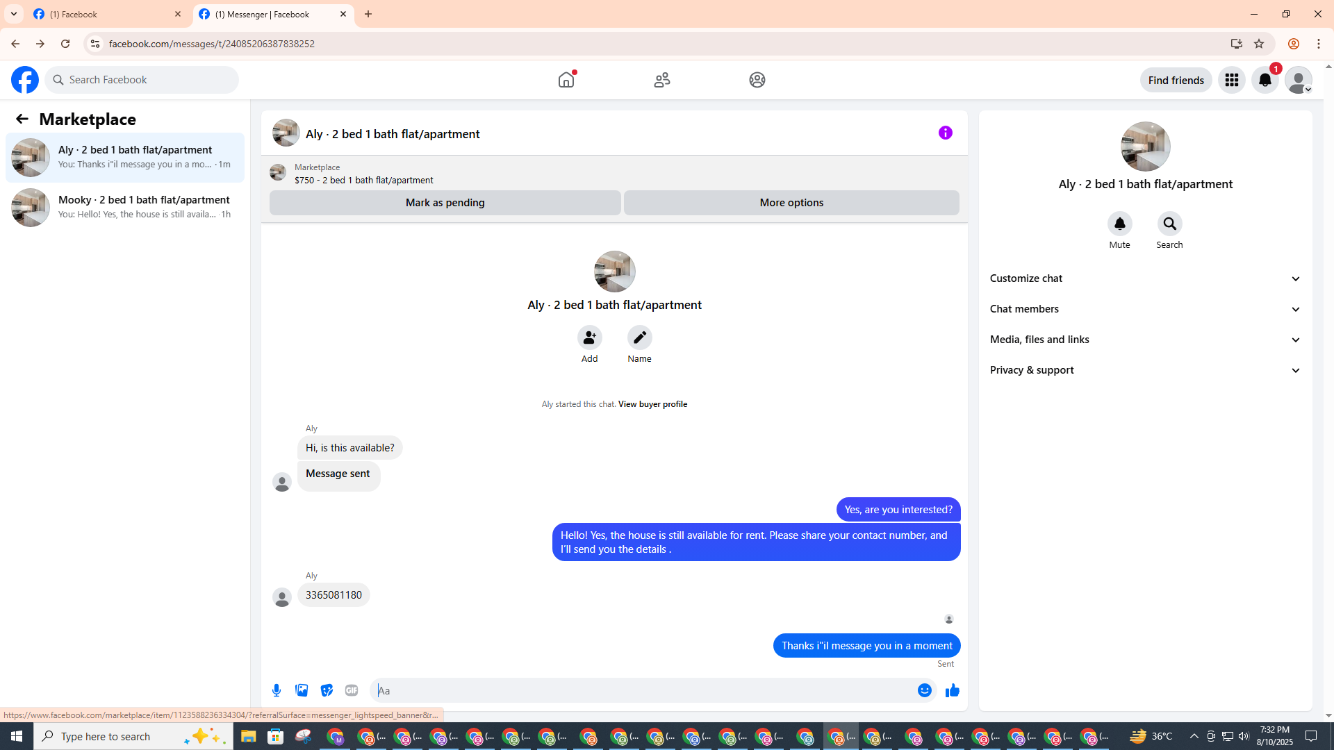
Task: Attach a file using the image icon
Action: tap(302, 690)
